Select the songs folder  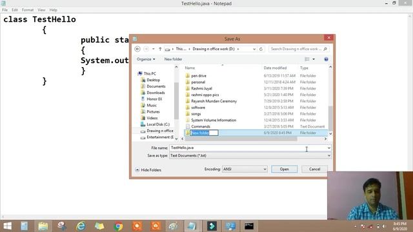click(196, 113)
